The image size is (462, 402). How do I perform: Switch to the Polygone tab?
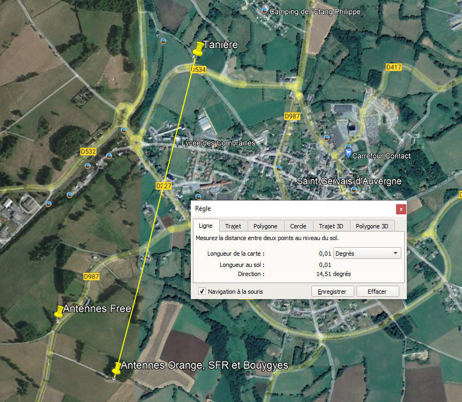pyautogui.click(x=265, y=226)
